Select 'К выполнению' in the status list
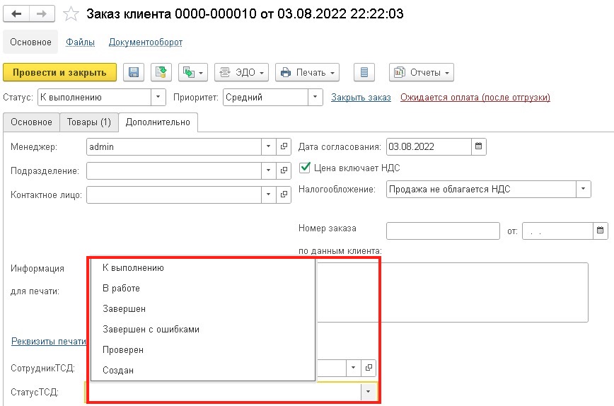 click(203, 268)
